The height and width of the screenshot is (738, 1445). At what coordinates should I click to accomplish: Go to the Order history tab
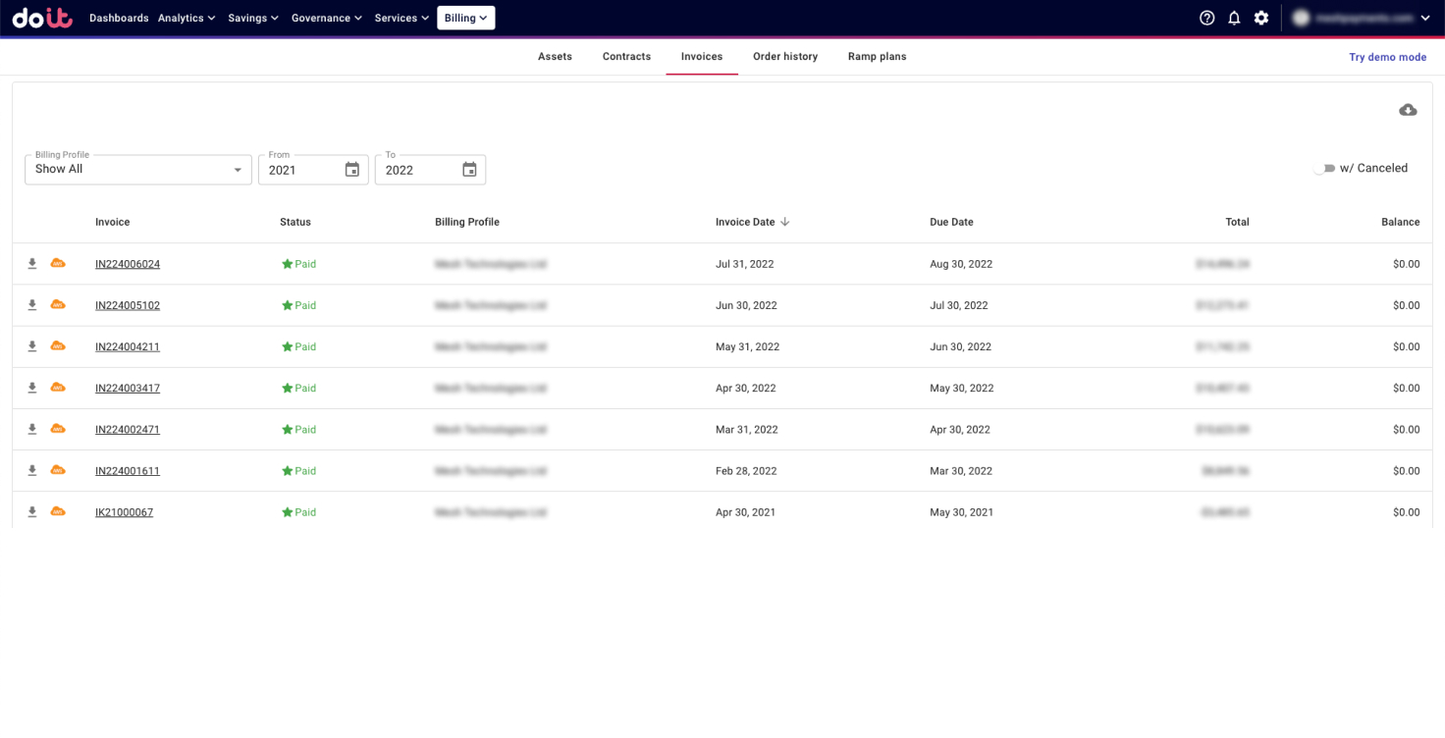[784, 57]
